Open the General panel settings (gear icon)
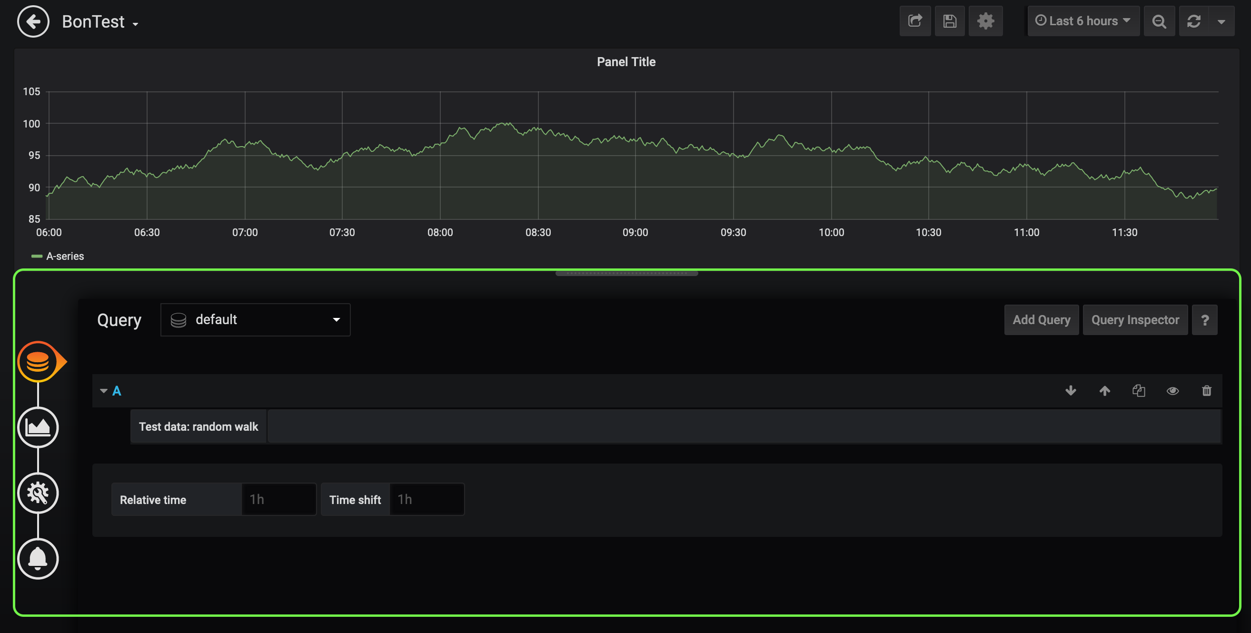Image resolution: width=1251 pixels, height=633 pixels. point(39,493)
